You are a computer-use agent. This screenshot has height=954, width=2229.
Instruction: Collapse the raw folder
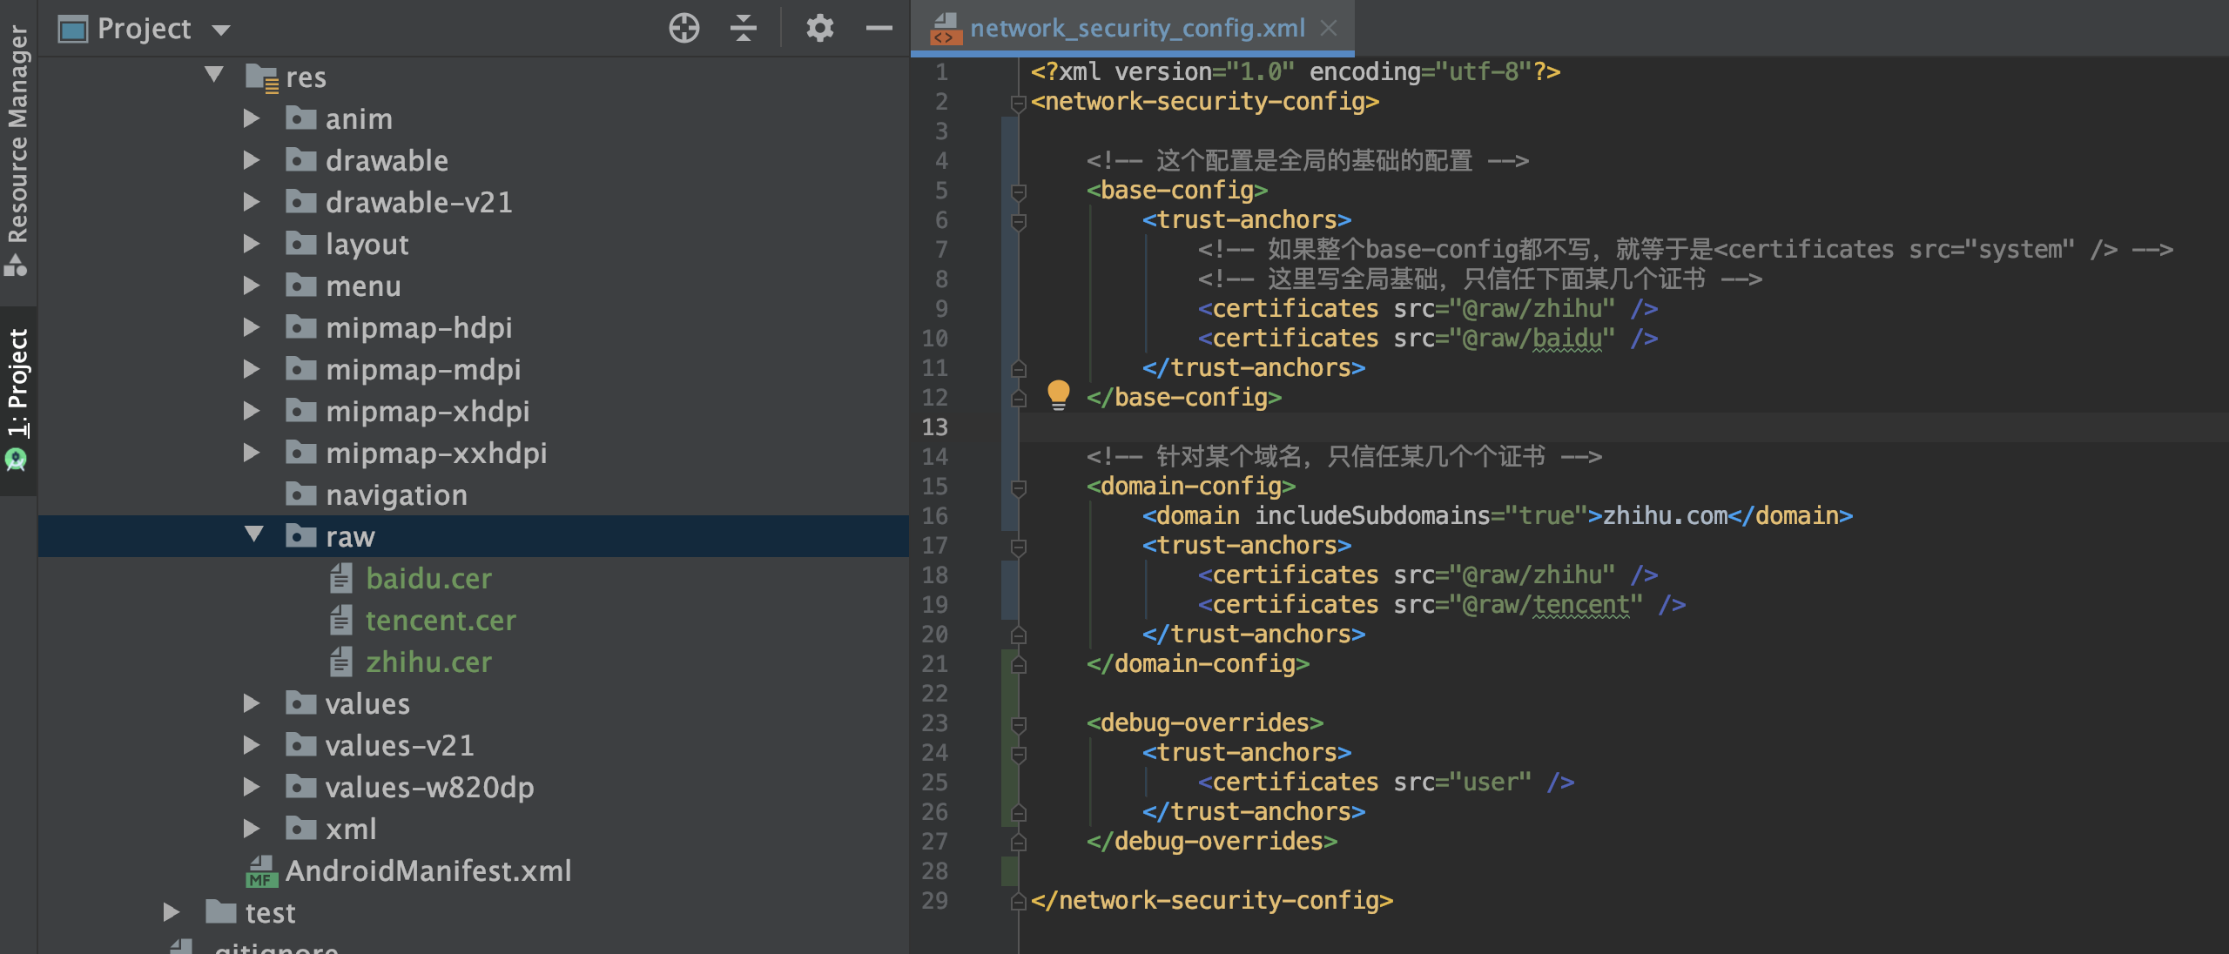253,535
